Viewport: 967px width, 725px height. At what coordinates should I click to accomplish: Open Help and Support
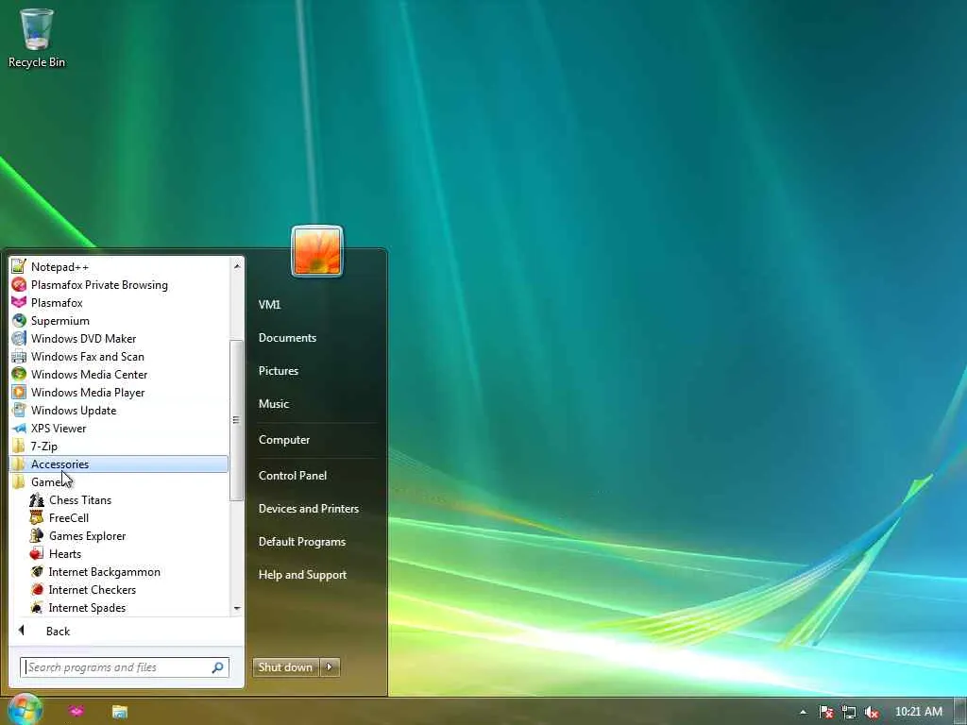tap(303, 575)
